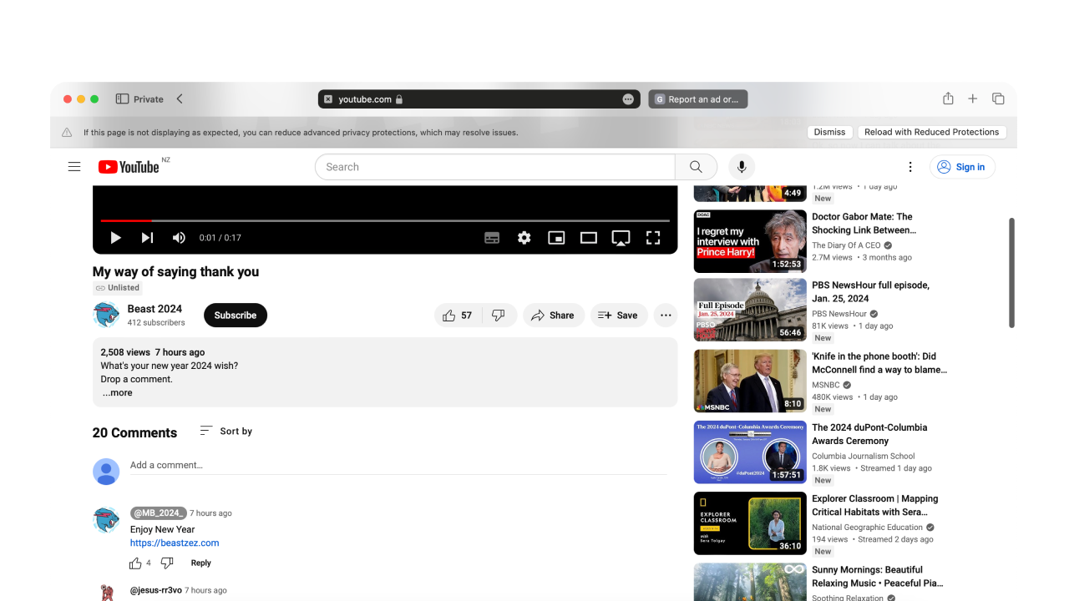Activate Miniplayer mode
The image size is (1069, 601).
(556, 237)
